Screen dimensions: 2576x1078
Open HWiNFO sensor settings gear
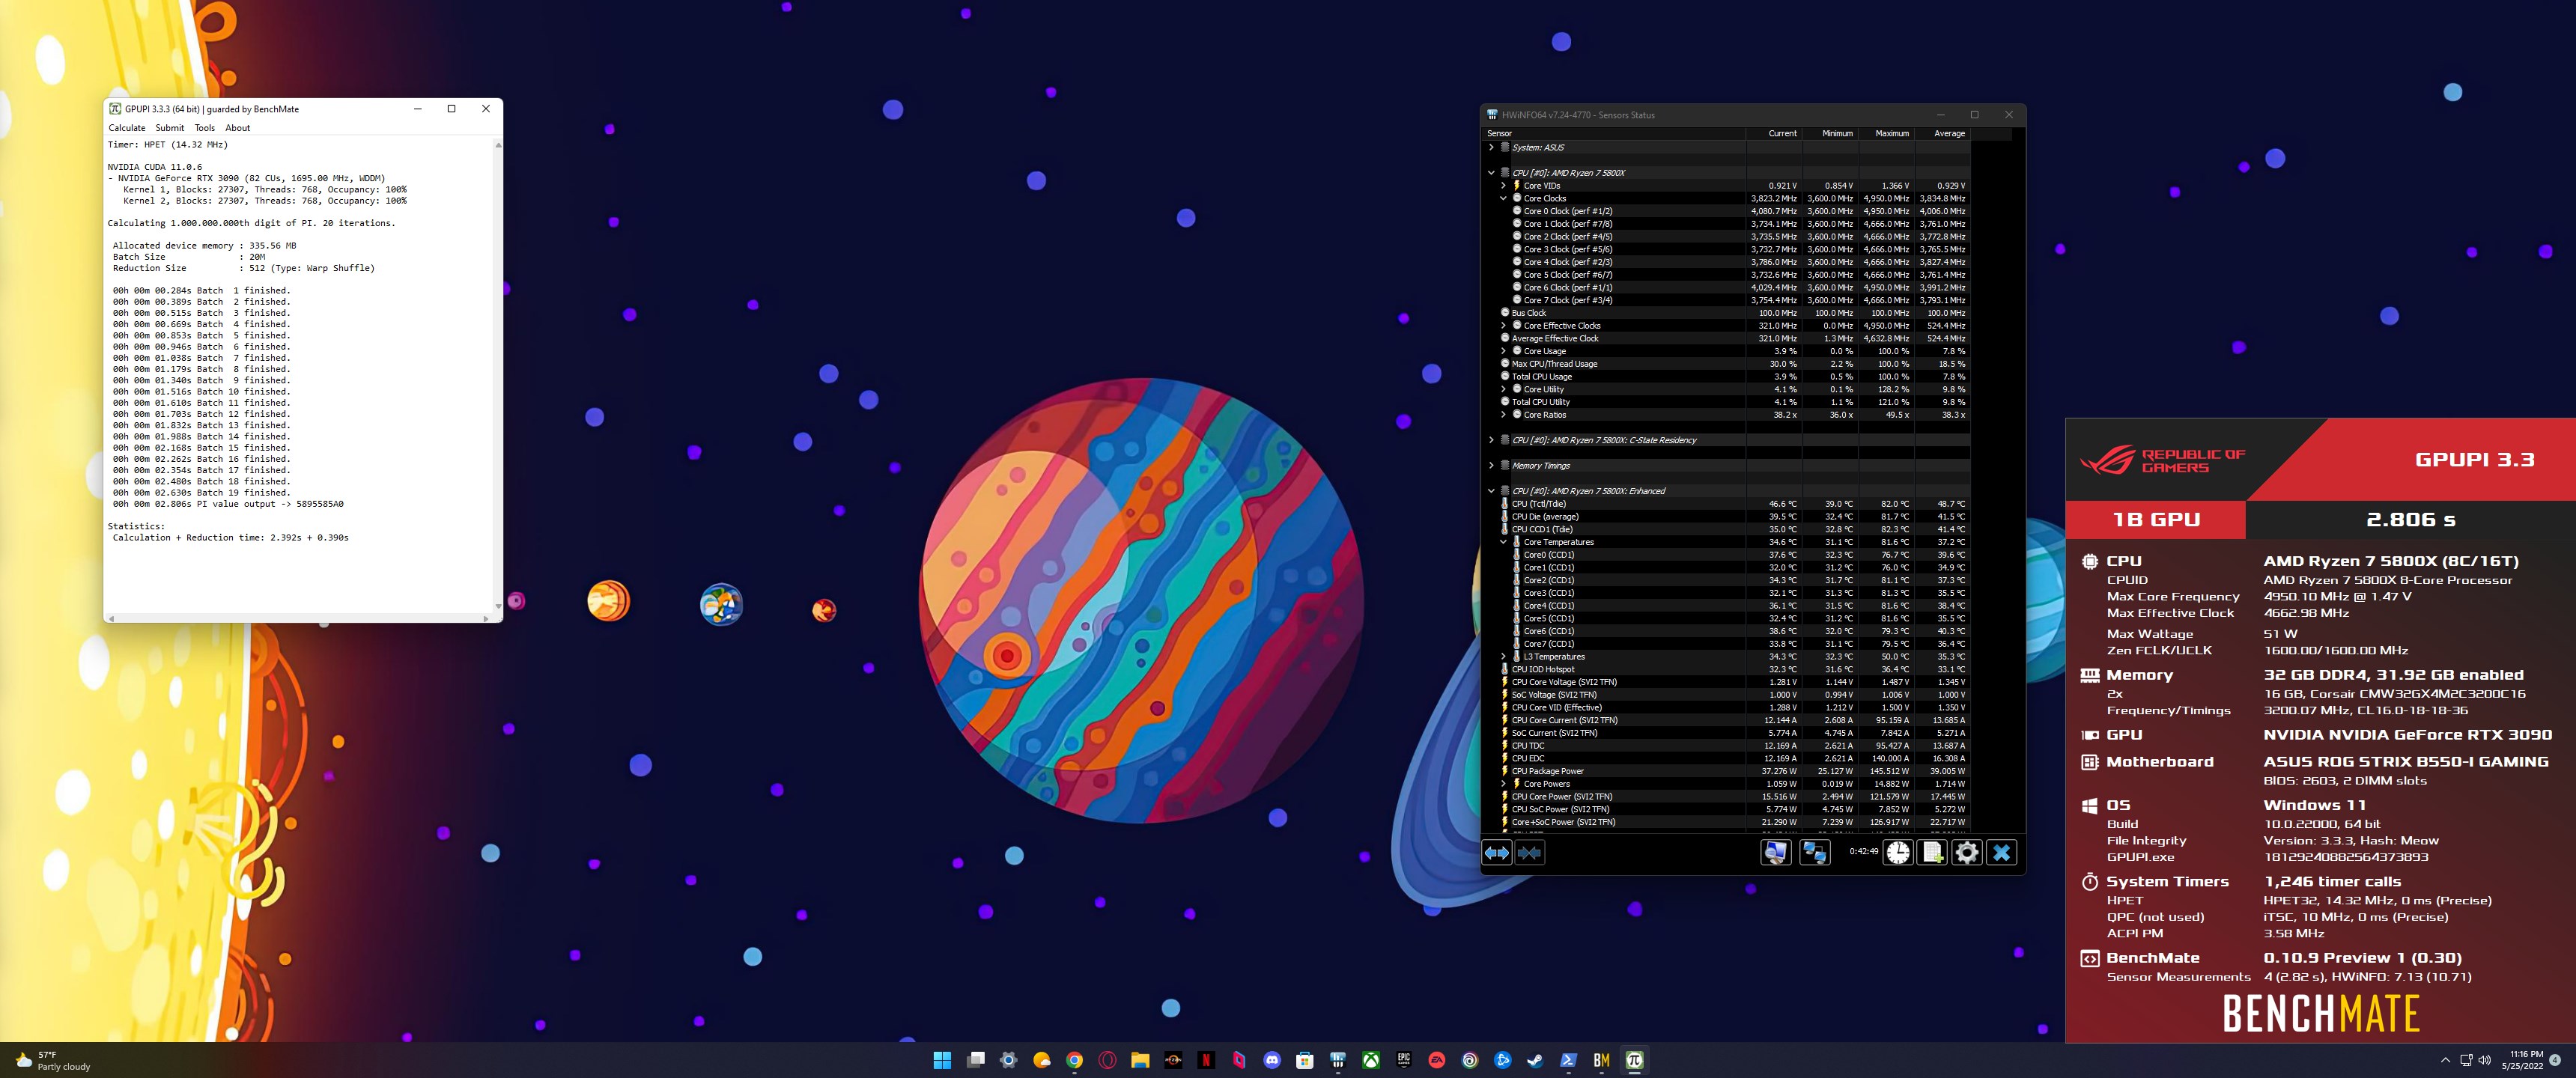click(x=1966, y=853)
